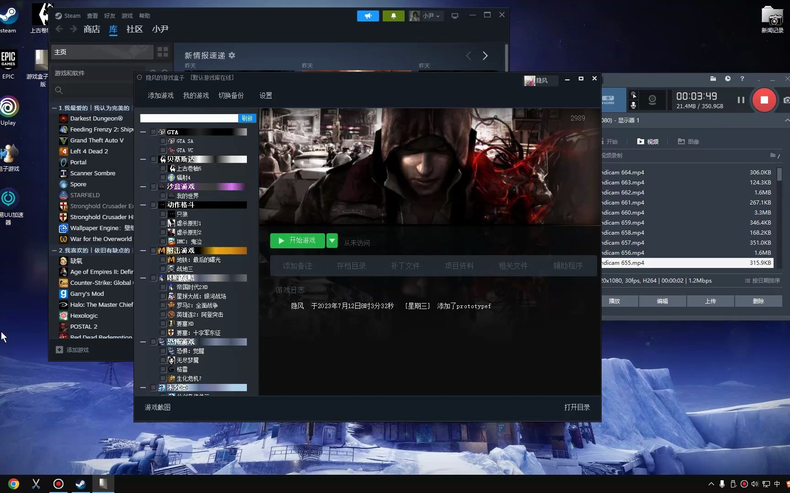Switch to Bandicam 图像 tab

689,142
